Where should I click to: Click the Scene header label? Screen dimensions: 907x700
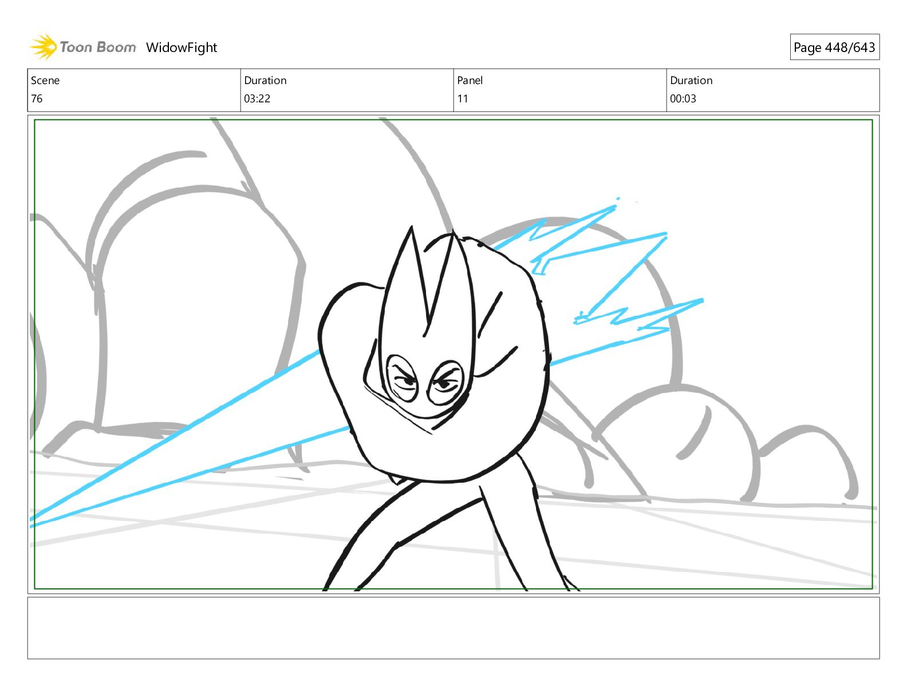pos(45,81)
